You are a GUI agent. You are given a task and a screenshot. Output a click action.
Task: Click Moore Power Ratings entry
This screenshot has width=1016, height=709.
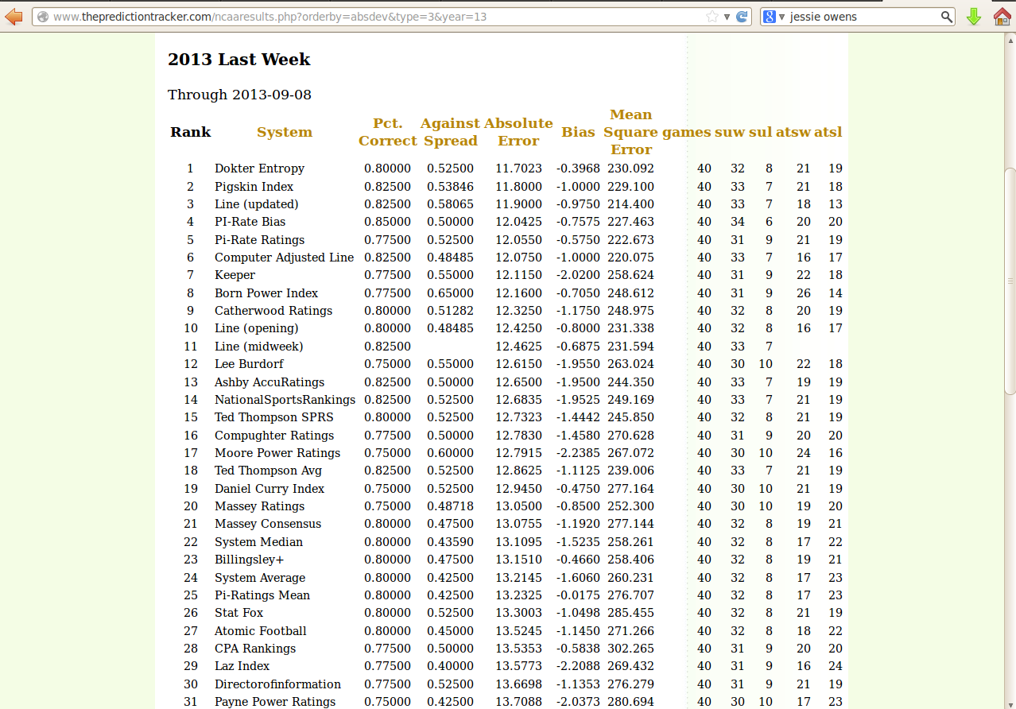pos(277,453)
